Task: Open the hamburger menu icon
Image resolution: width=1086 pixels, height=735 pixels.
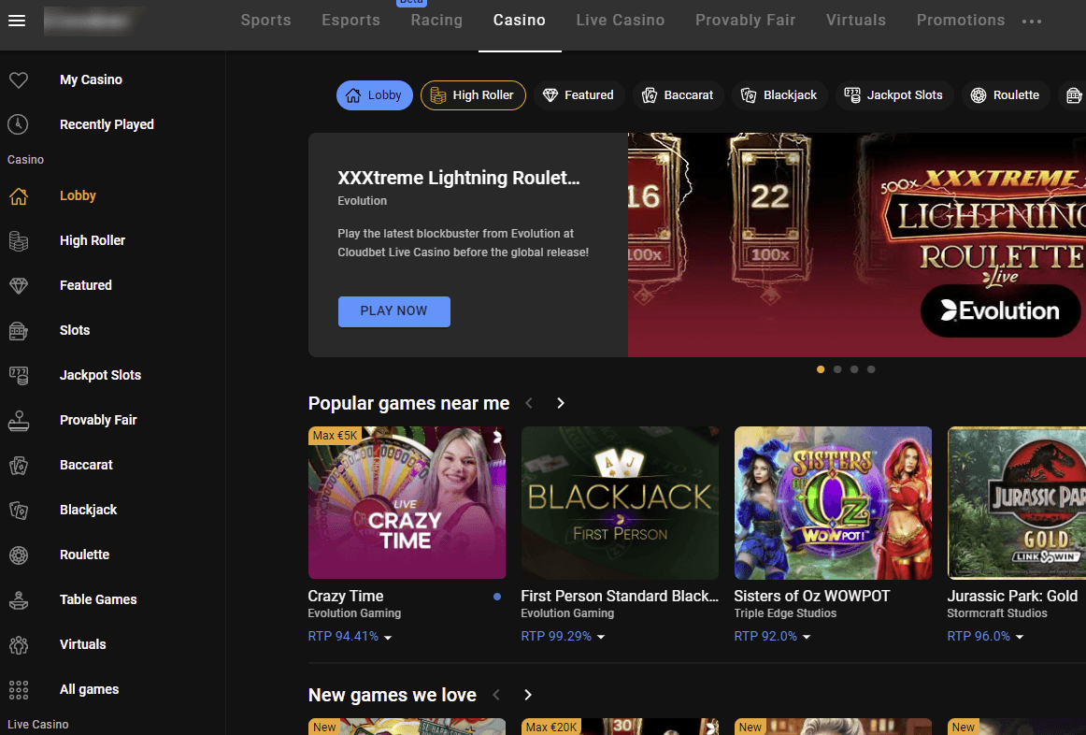Action: [17, 21]
